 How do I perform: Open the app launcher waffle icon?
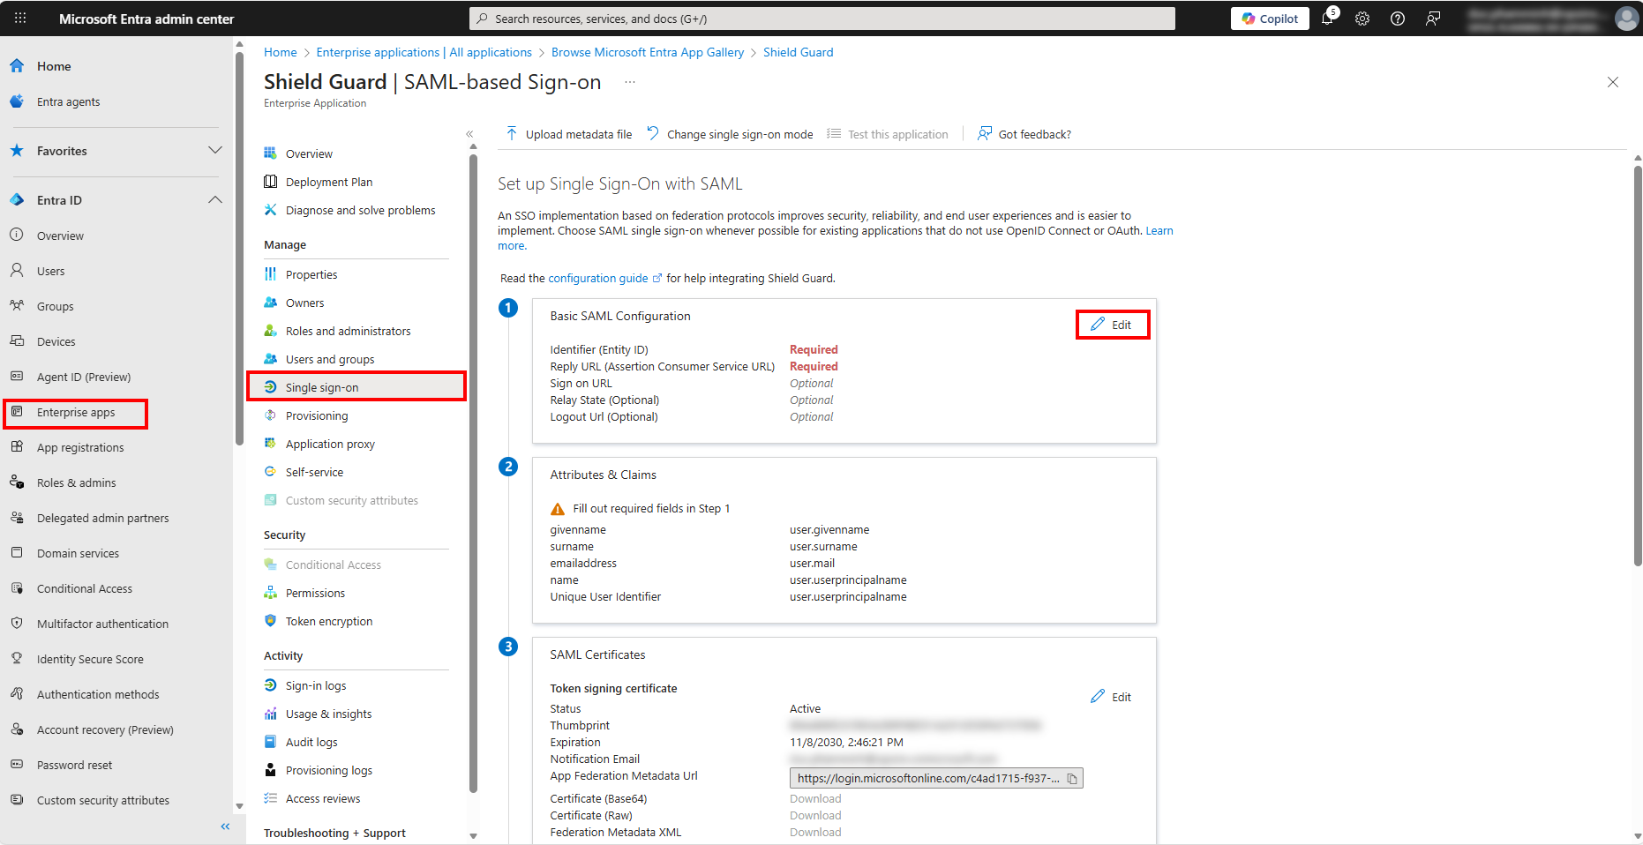click(20, 18)
